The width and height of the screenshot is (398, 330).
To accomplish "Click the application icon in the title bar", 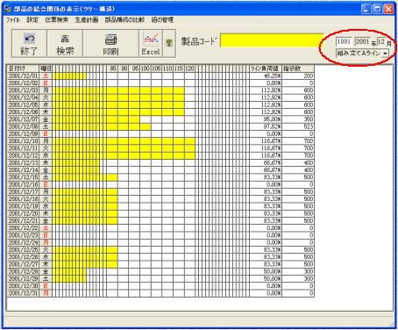I will click(8, 9).
